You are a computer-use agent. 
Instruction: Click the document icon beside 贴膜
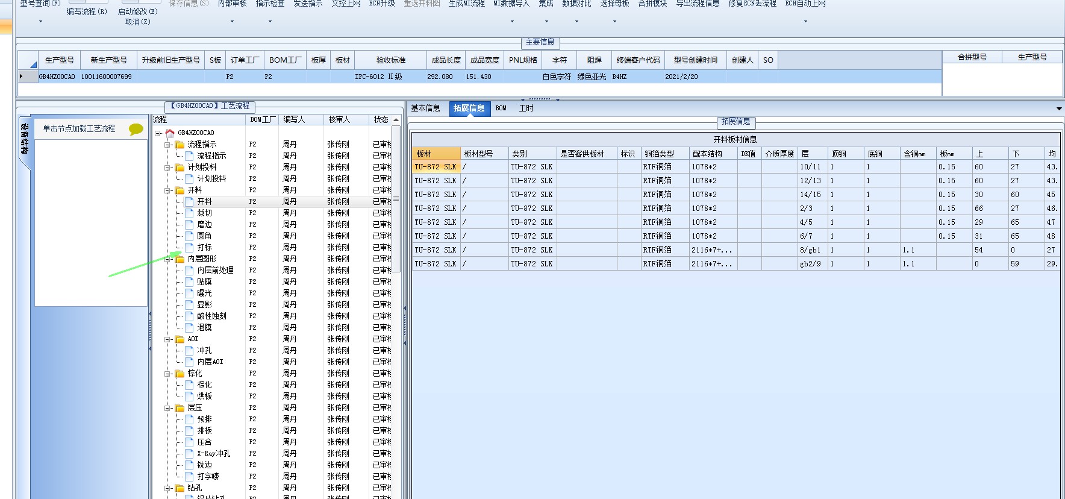[x=189, y=281]
